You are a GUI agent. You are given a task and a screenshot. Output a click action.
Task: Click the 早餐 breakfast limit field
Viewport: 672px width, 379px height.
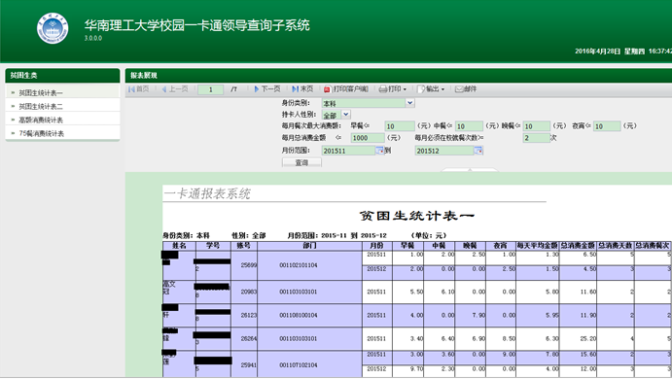click(400, 126)
